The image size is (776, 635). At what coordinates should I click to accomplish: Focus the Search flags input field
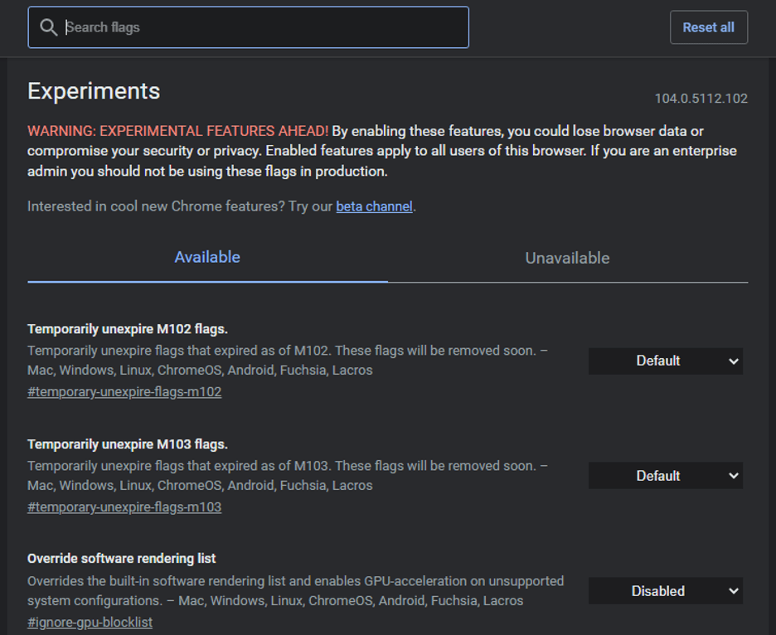(x=265, y=27)
